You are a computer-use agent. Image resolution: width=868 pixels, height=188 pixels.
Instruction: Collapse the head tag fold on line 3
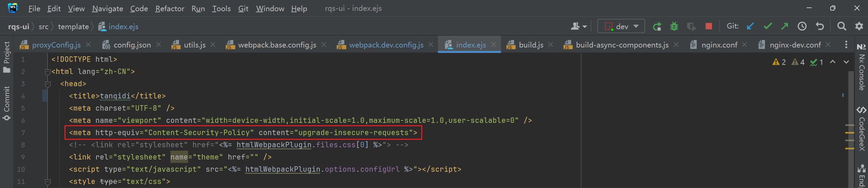[x=48, y=84]
